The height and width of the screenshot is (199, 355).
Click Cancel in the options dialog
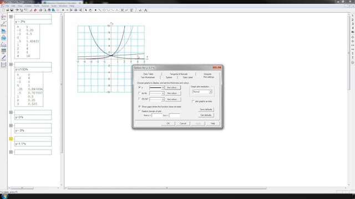[x=183, y=123]
